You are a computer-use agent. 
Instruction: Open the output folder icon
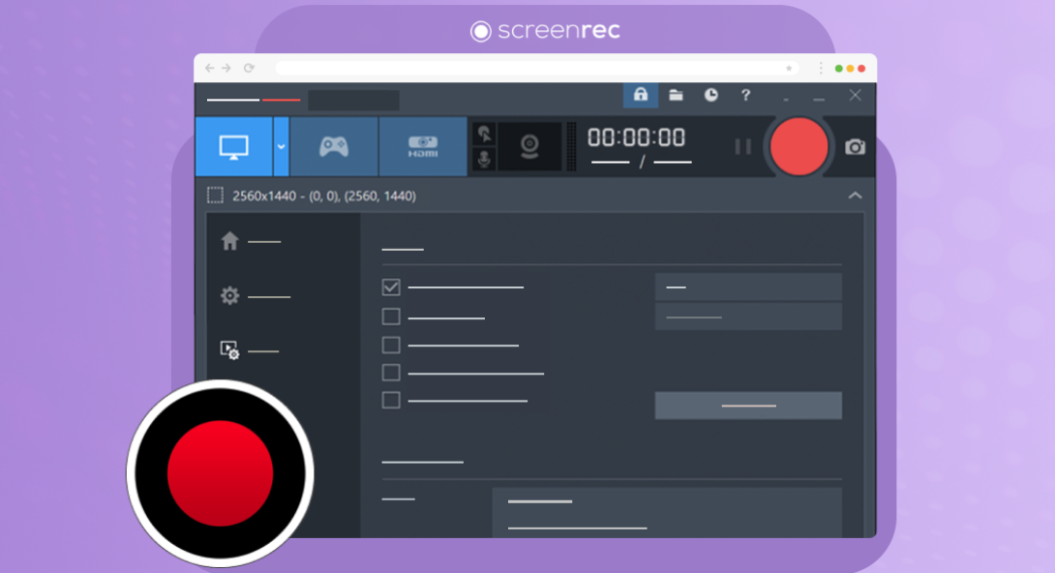(677, 95)
